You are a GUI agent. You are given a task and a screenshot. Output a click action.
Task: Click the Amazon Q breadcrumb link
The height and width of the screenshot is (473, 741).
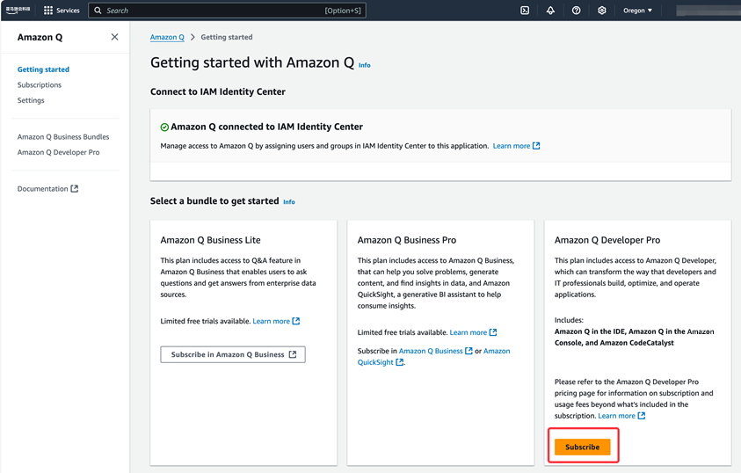click(x=167, y=37)
